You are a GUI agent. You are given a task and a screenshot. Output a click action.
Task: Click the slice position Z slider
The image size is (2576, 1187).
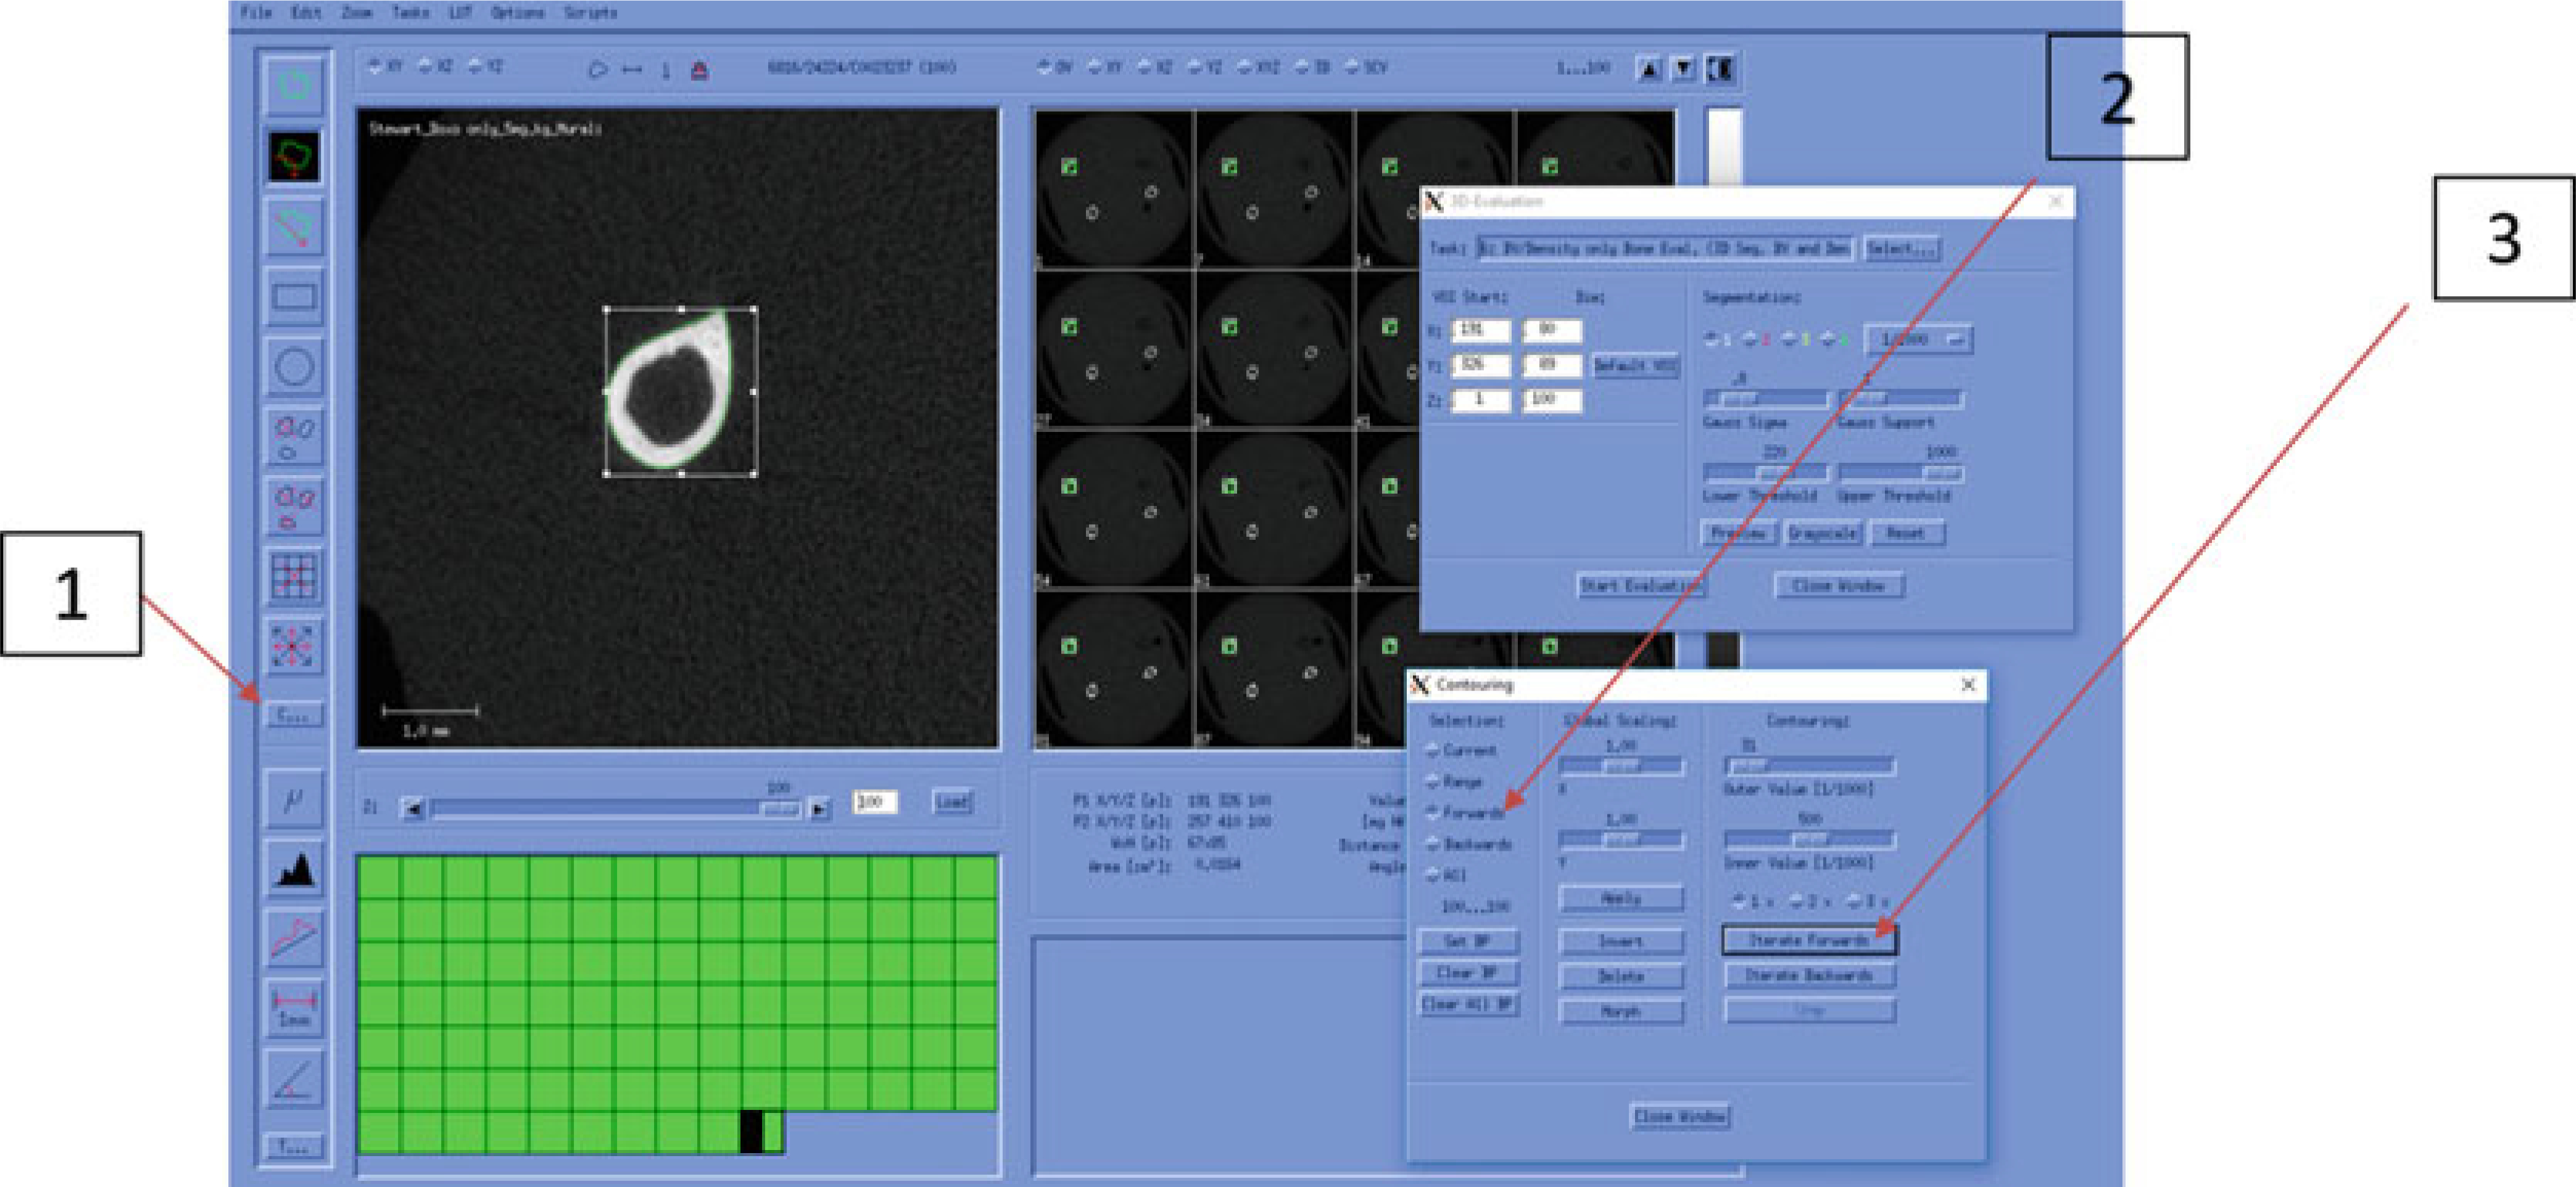click(615, 808)
